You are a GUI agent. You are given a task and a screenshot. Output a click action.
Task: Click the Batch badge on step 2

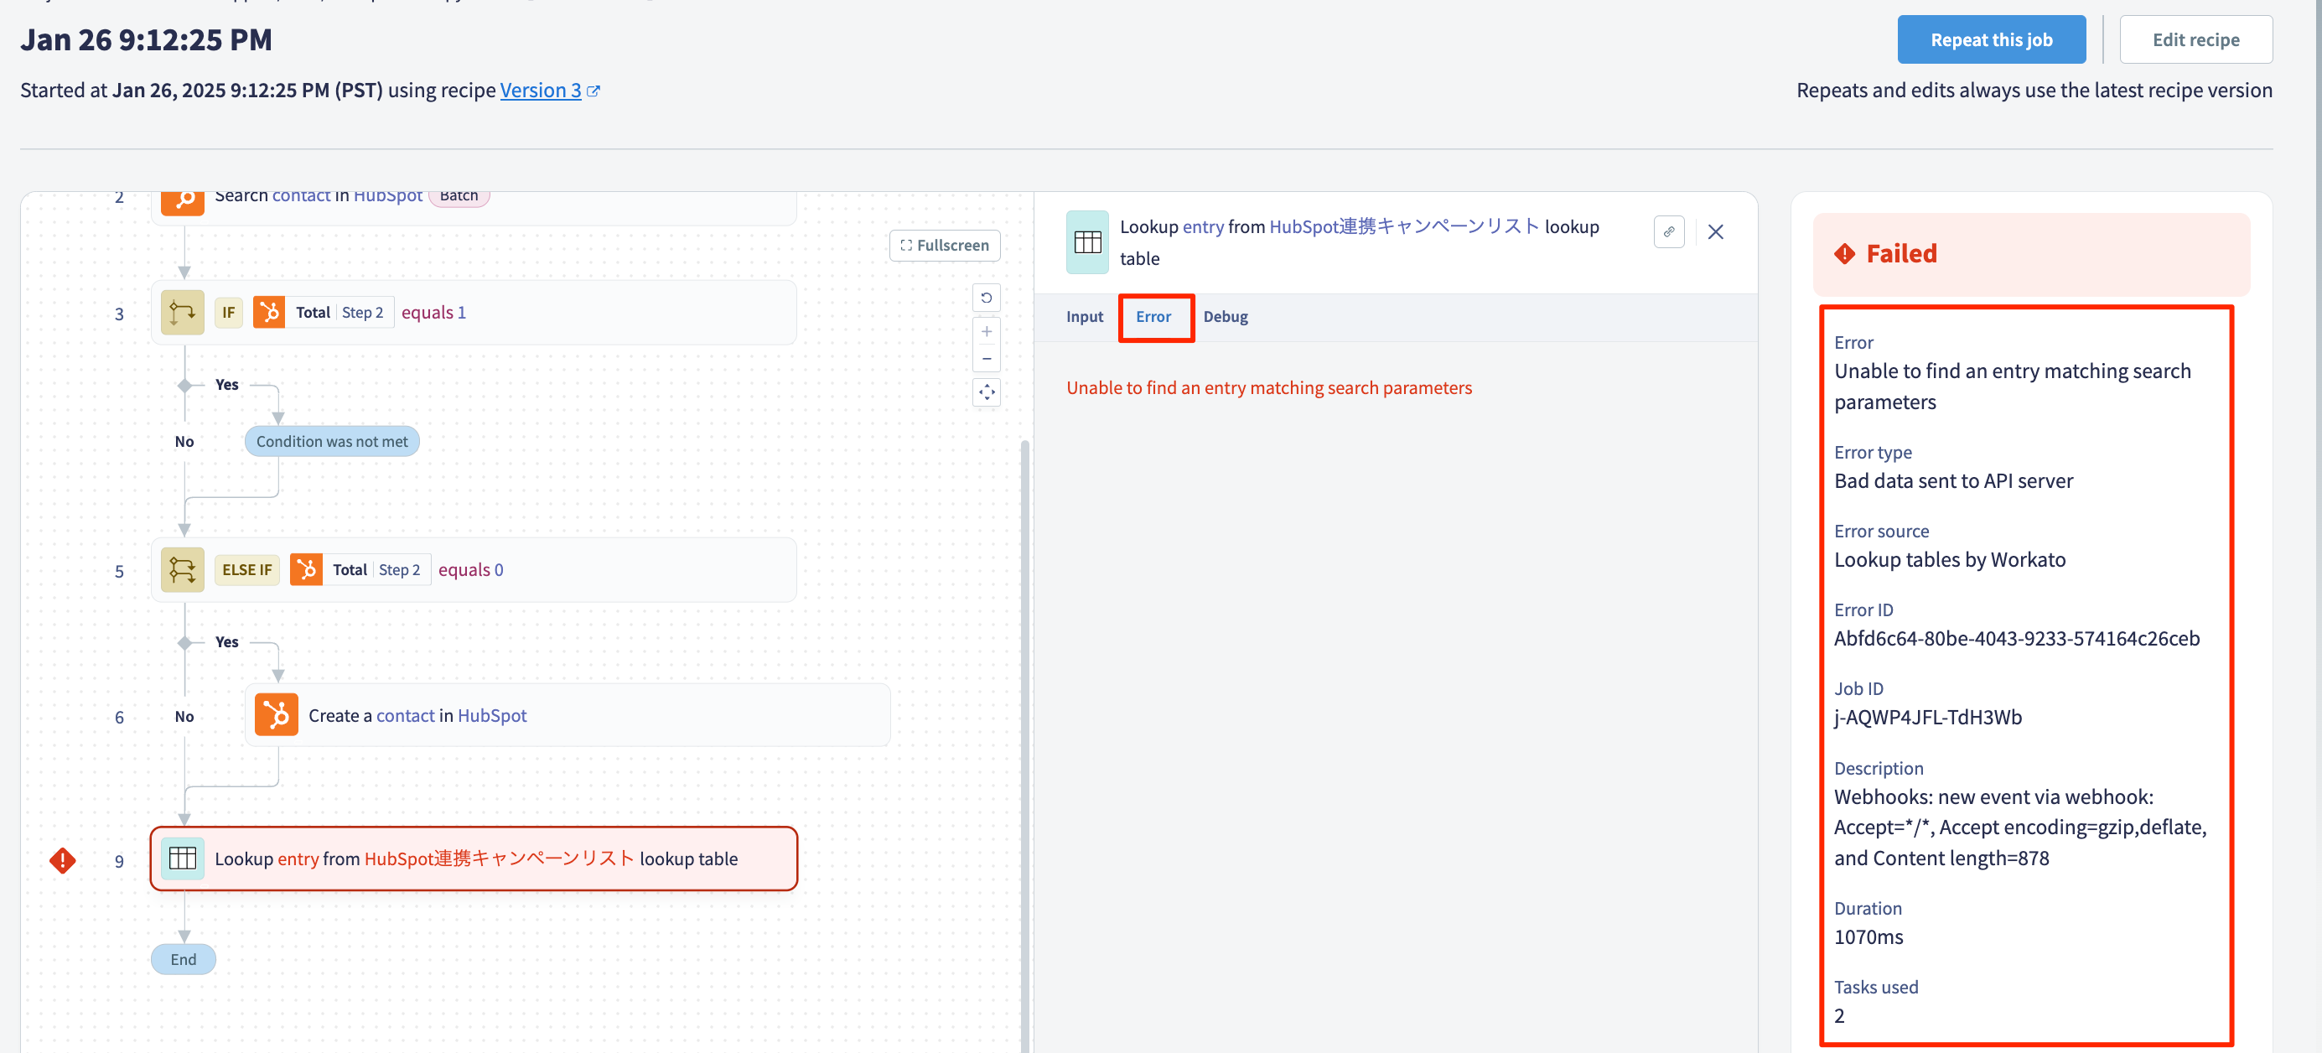[x=459, y=196]
